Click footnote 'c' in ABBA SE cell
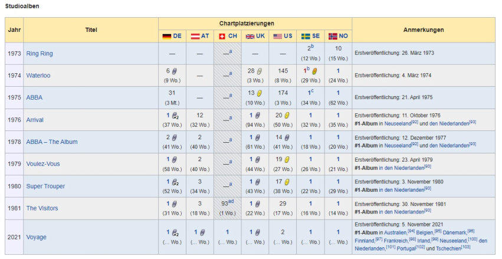 [x=312, y=91]
